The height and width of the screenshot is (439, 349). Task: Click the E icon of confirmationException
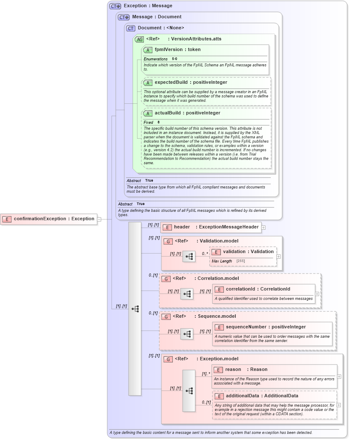point(7,219)
